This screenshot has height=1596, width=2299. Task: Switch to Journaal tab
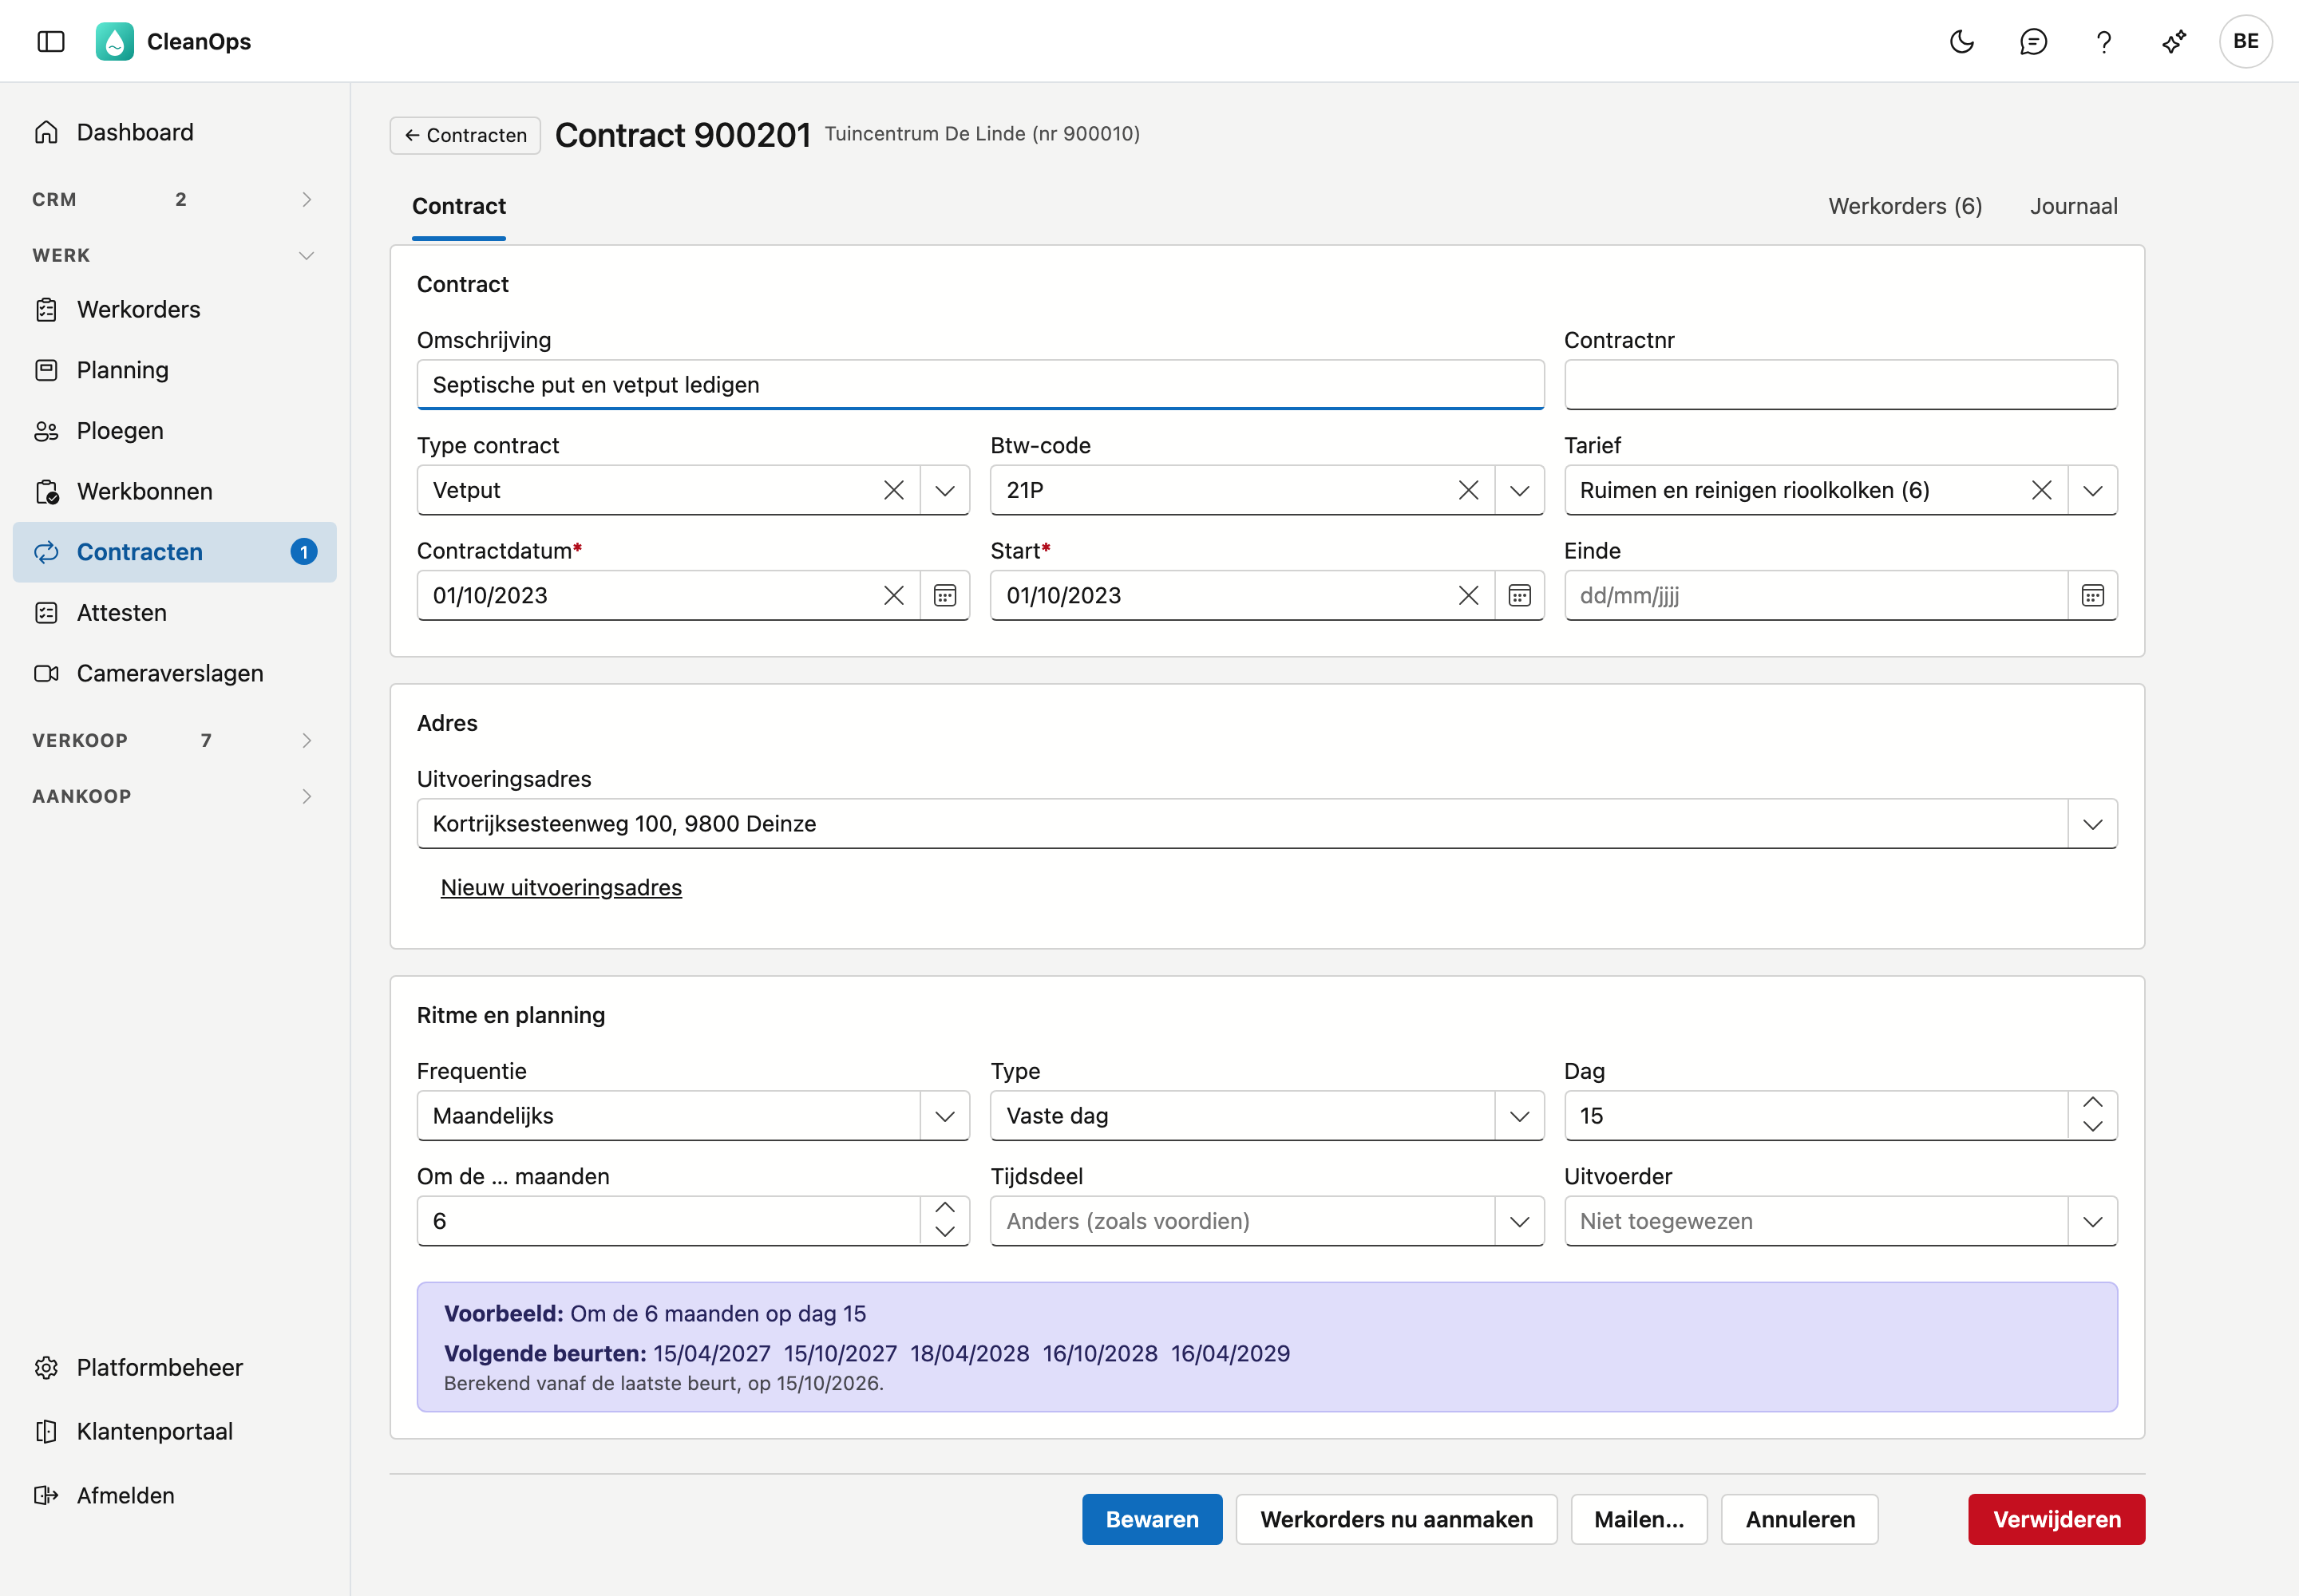2073,206
